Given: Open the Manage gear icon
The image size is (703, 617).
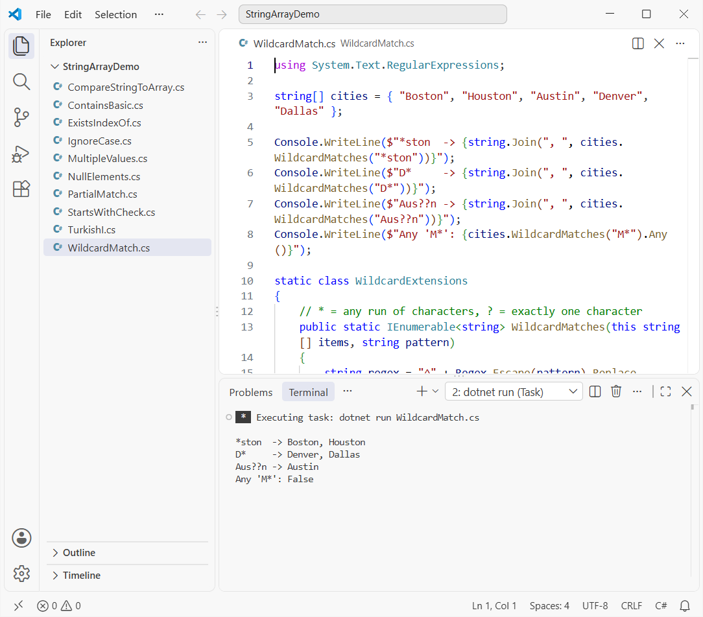Looking at the screenshot, I should point(21,573).
